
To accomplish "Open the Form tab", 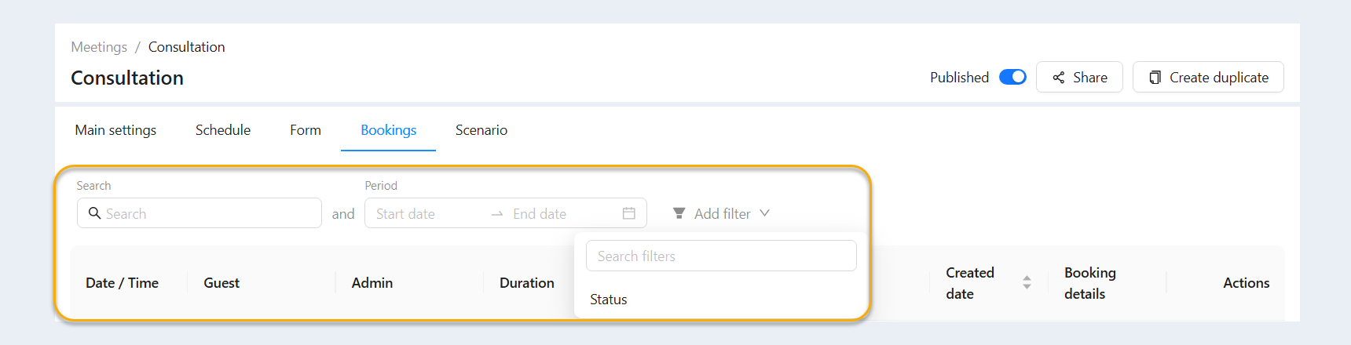I will coord(306,130).
